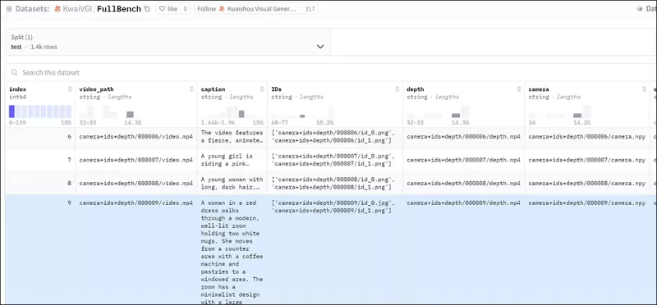Viewport: 657px width, 305px height.
Task: Click camera+ids+depth/000007/depth.mp4 cell
Action: pos(463,160)
